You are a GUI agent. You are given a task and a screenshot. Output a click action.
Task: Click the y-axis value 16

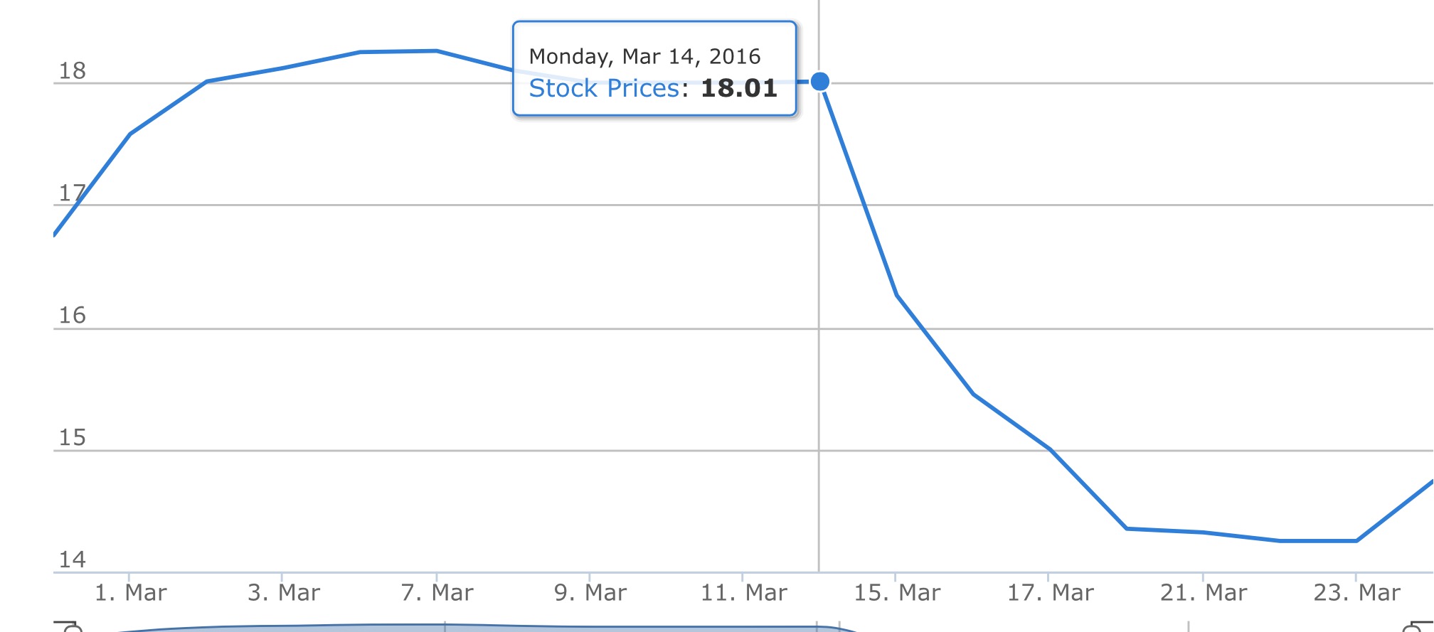pos(72,316)
